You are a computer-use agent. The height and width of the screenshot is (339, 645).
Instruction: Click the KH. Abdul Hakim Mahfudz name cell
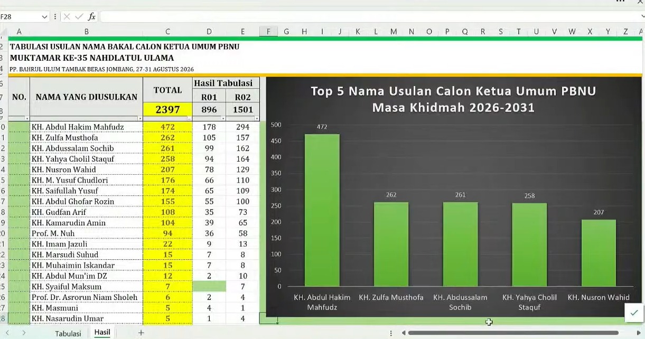tap(86, 127)
